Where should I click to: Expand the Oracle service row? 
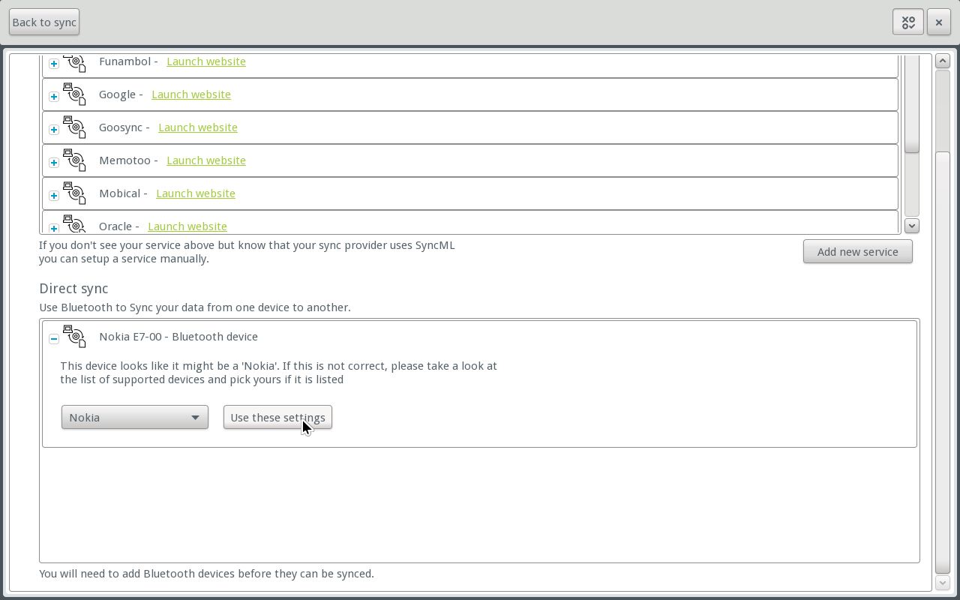tap(54, 228)
